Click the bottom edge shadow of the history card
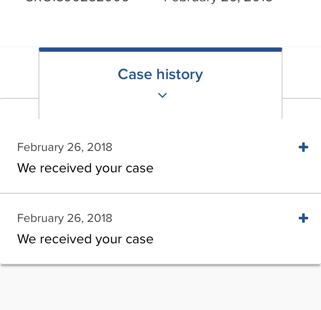Screen dimensions: 321x310 (160, 265)
